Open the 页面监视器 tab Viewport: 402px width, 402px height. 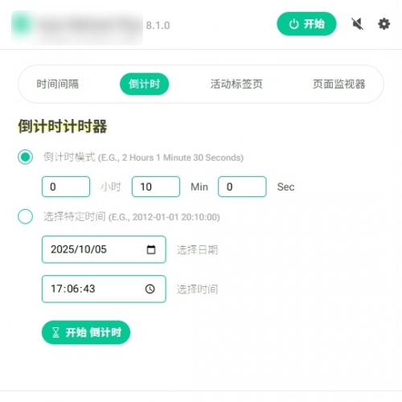(x=338, y=84)
